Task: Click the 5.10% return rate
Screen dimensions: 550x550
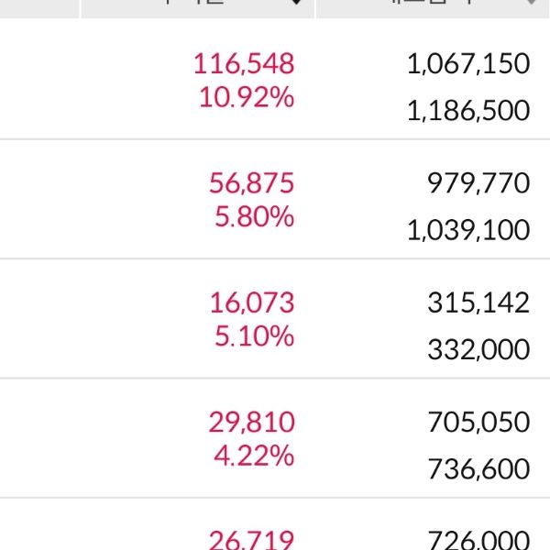Action: pyautogui.click(x=254, y=335)
